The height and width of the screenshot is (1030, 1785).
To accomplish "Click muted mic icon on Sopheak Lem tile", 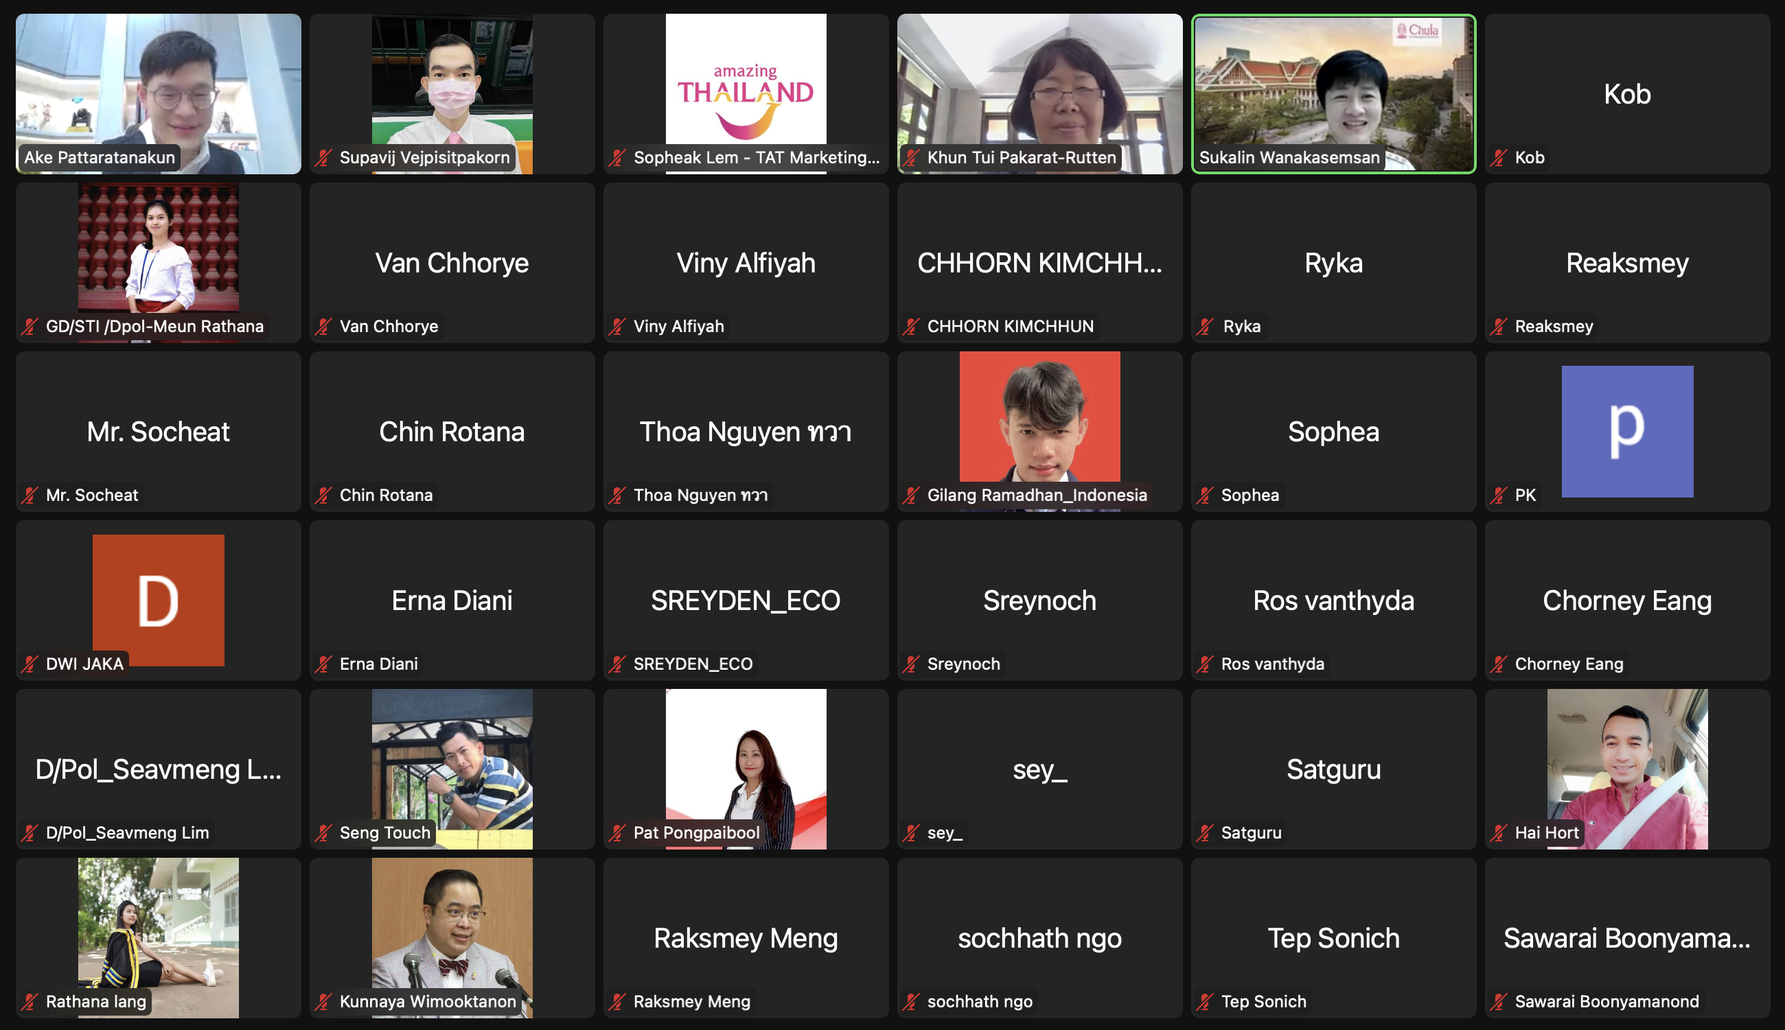I will pyautogui.click(x=617, y=158).
